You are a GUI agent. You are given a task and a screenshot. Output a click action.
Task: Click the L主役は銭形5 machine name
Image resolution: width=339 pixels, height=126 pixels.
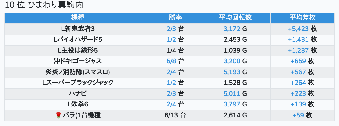point(78,51)
